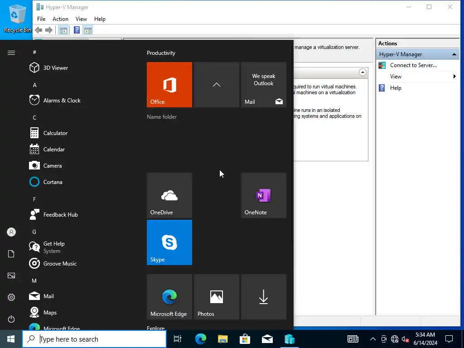Open Microsoft Store from taskbar
Viewport: 464px width, 348px height.
coord(245,339)
